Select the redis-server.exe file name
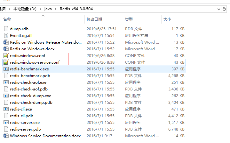The width and height of the screenshot is (230, 143). [x=25, y=122]
